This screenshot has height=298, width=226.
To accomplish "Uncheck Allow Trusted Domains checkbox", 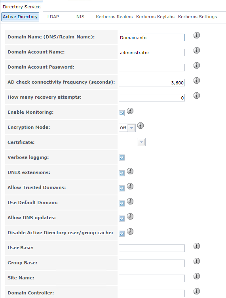I will point(122,188).
